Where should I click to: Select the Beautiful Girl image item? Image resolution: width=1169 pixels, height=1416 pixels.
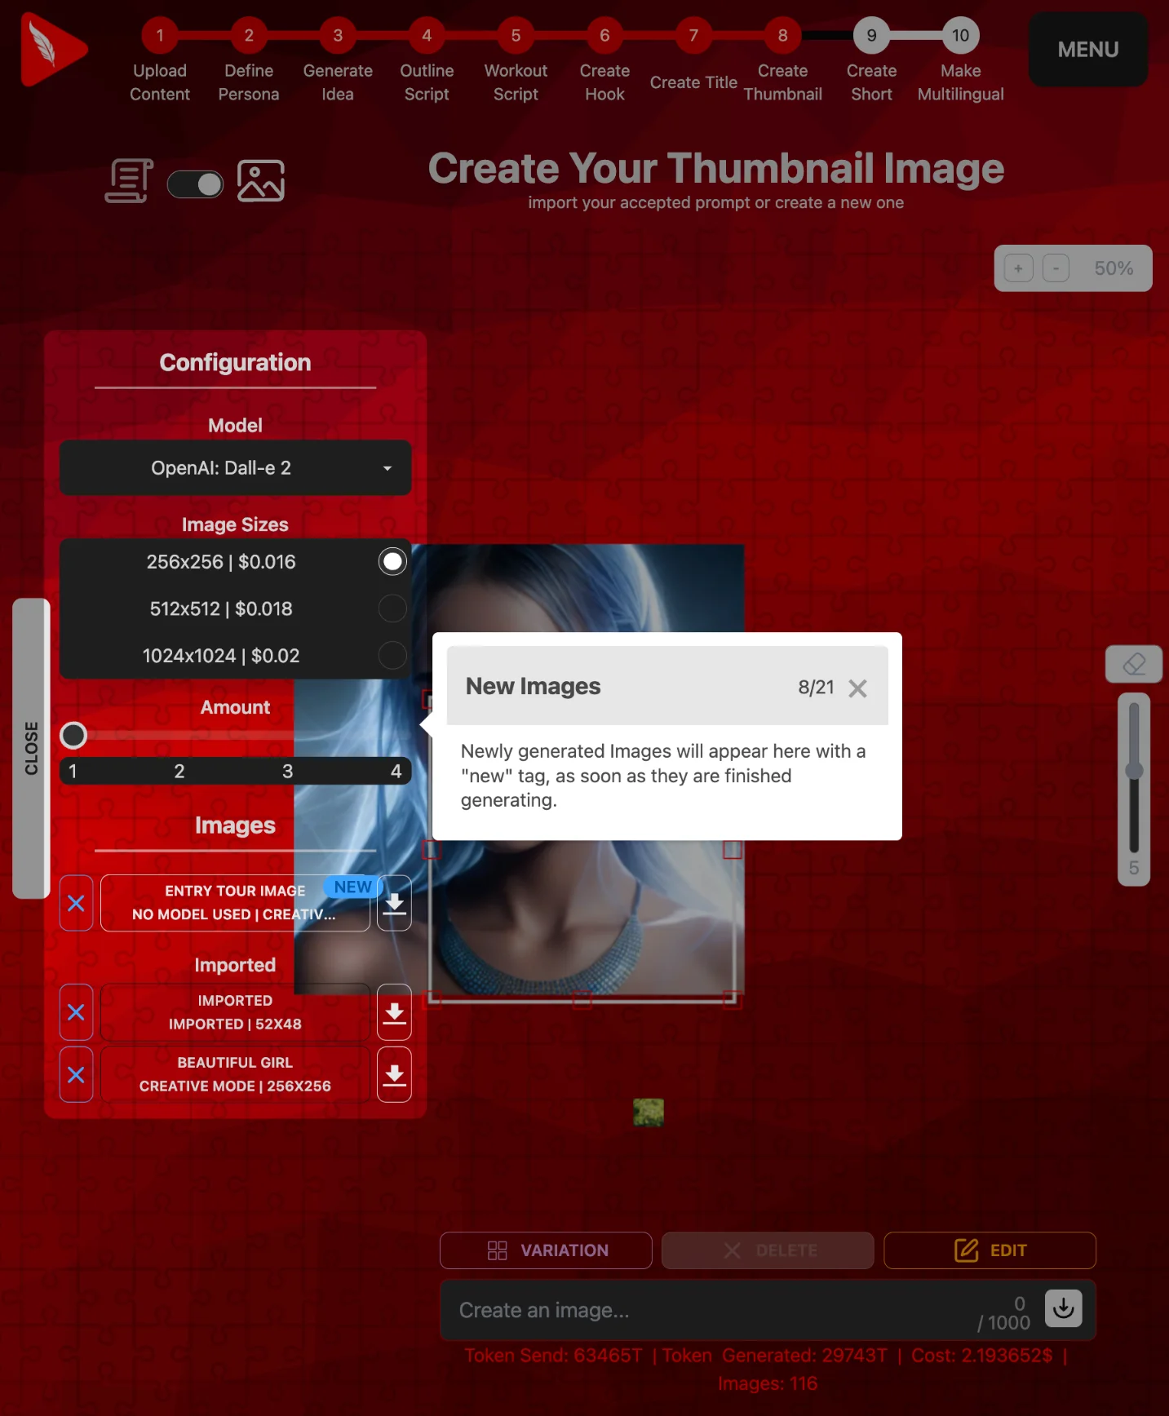click(235, 1075)
